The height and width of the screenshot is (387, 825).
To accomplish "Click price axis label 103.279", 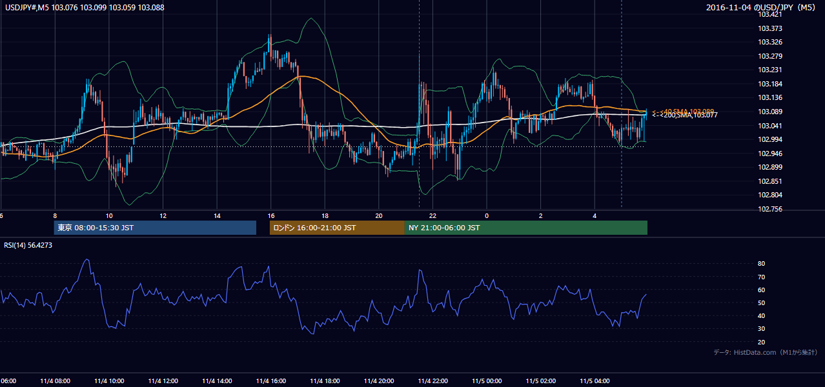I will (770, 56).
